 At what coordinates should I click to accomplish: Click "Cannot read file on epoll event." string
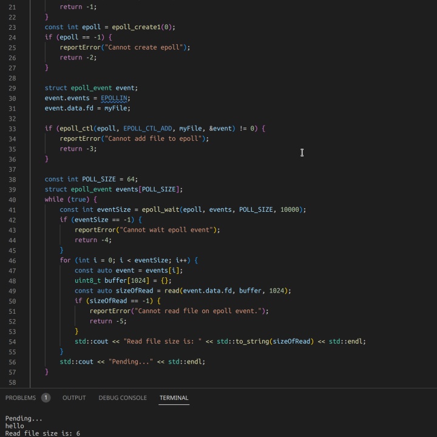pos(198,311)
